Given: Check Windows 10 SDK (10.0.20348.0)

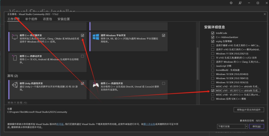Looking at the screenshot, I should click(x=213, y=74).
